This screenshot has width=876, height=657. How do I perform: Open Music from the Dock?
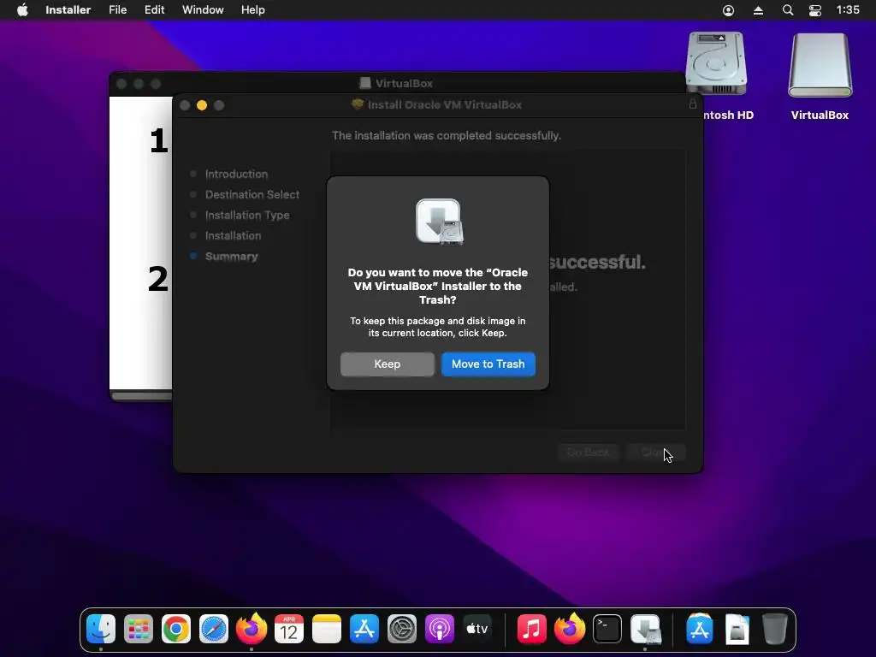point(531,629)
